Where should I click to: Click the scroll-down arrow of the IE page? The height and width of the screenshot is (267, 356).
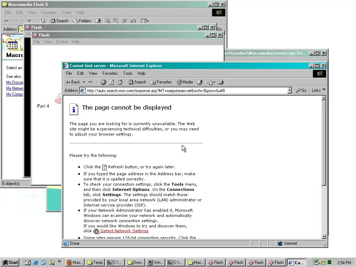click(324, 236)
